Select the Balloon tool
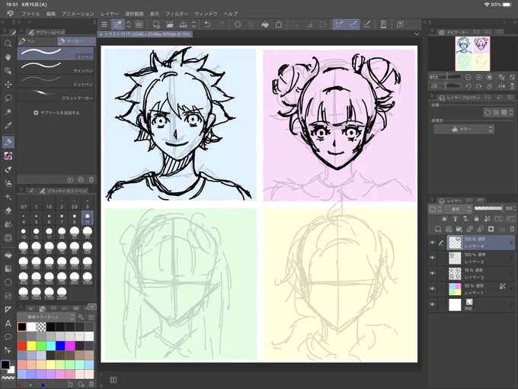This screenshot has height=389, width=518. (x=8, y=336)
